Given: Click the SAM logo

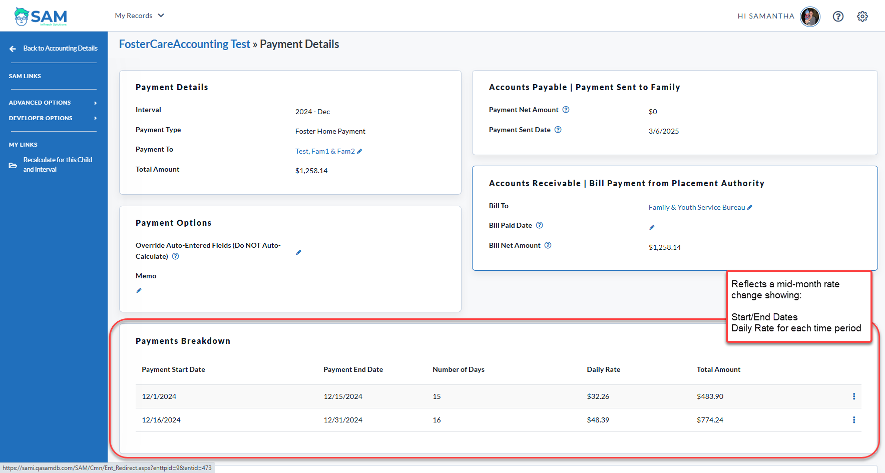Looking at the screenshot, I should [41, 17].
